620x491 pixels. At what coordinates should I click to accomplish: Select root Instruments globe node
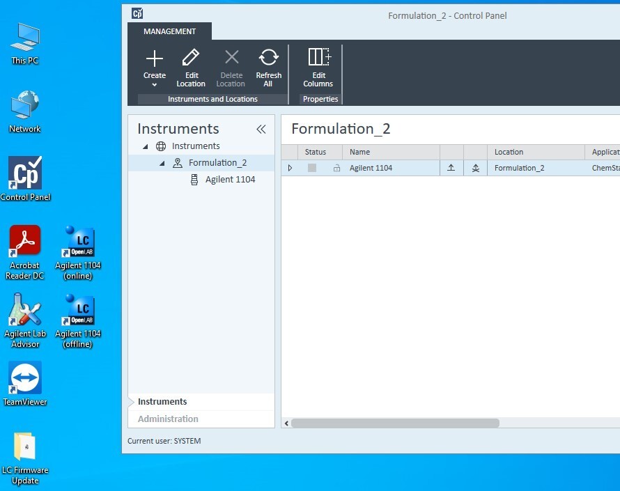[196, 146]
